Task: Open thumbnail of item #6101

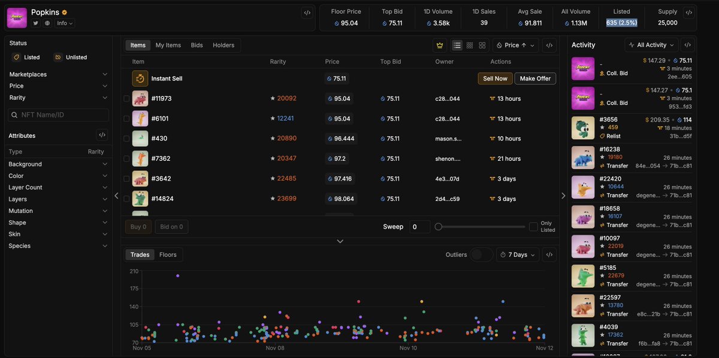Action: point(140,119)
